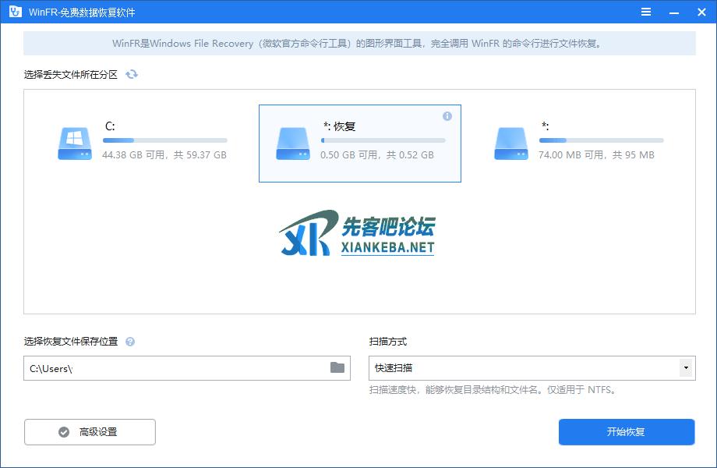Select the 恢复 partition drive icon

292,144
